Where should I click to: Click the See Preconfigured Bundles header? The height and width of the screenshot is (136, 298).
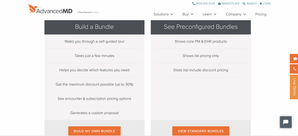[201, 27]
